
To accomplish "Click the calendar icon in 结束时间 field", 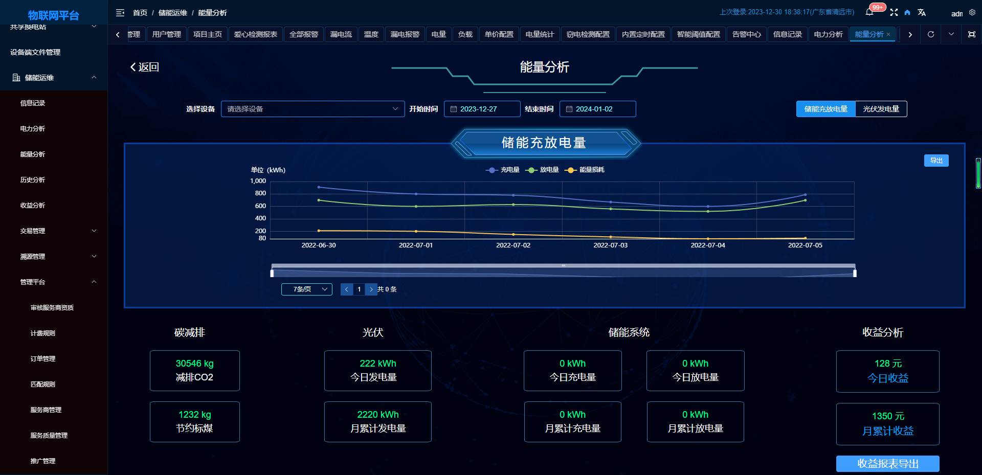I will (x=569, y=109).
